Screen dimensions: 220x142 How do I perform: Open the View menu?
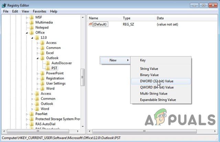point(25,11)
